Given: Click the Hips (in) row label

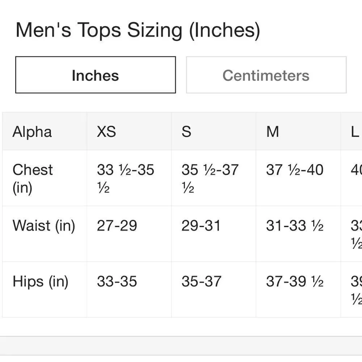Looking at the screenshot, I should [x=41, y=281].
